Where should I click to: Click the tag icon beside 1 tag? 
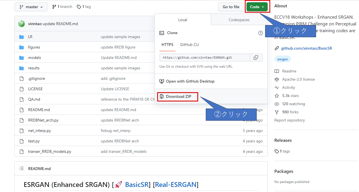(78, 6)
